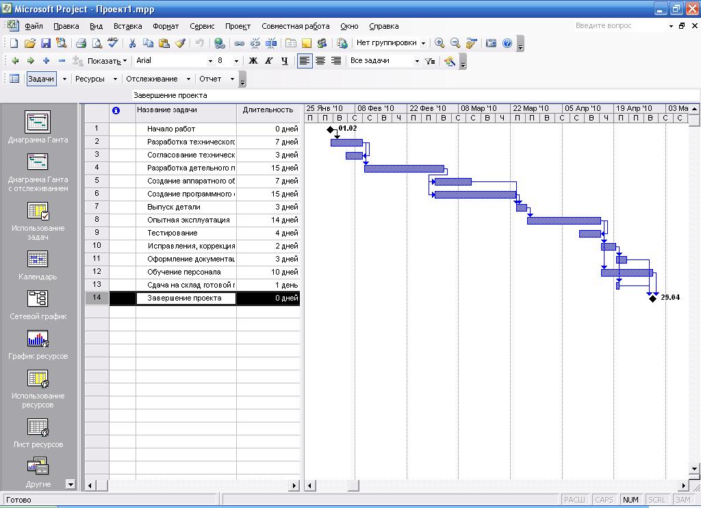Create a new project file

coord(14,43)
